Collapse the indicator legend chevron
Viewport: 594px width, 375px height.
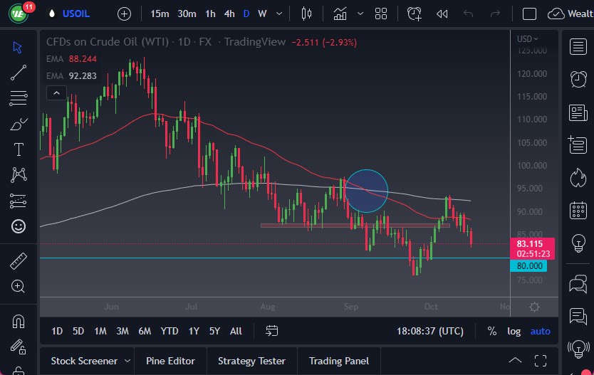click(x=56, y=93)
